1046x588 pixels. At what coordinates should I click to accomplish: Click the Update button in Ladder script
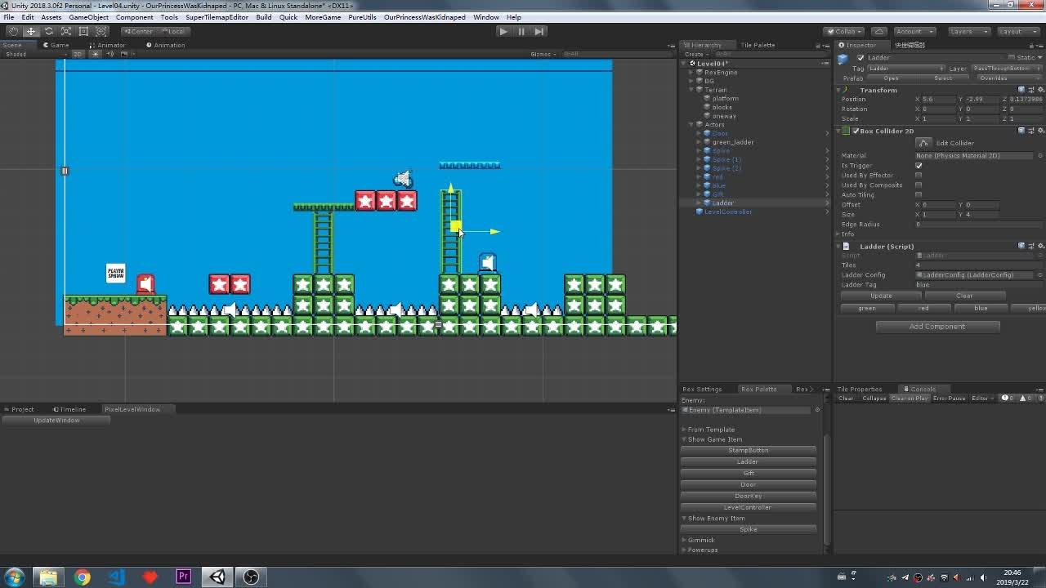[881, 296]
